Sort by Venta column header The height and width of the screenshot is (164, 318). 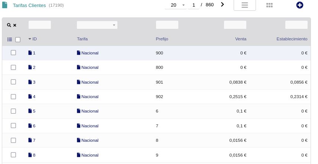(240, 39)
